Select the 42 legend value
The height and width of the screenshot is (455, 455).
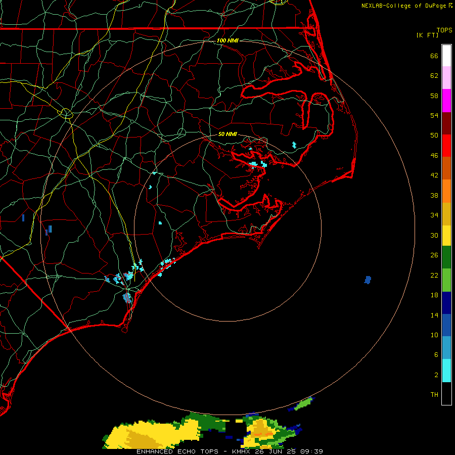tap(434, 175)
